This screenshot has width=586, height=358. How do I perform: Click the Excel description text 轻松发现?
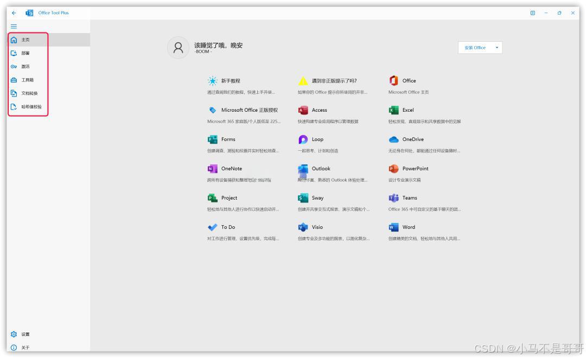click(x=424, y=122)
